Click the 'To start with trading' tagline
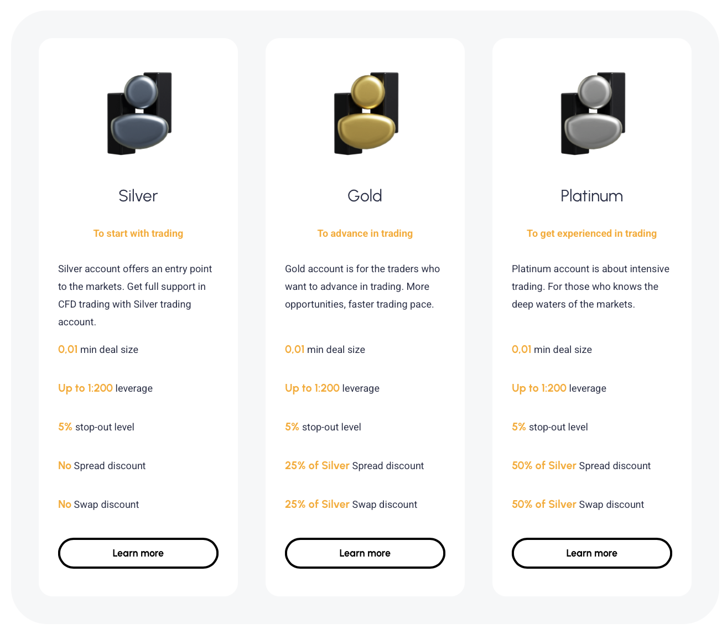Image resolution: width=727 pixels, height=634 pixels. pos(138,233)
